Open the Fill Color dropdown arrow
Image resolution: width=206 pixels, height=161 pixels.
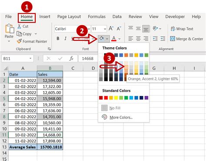[x=107, y=39]
